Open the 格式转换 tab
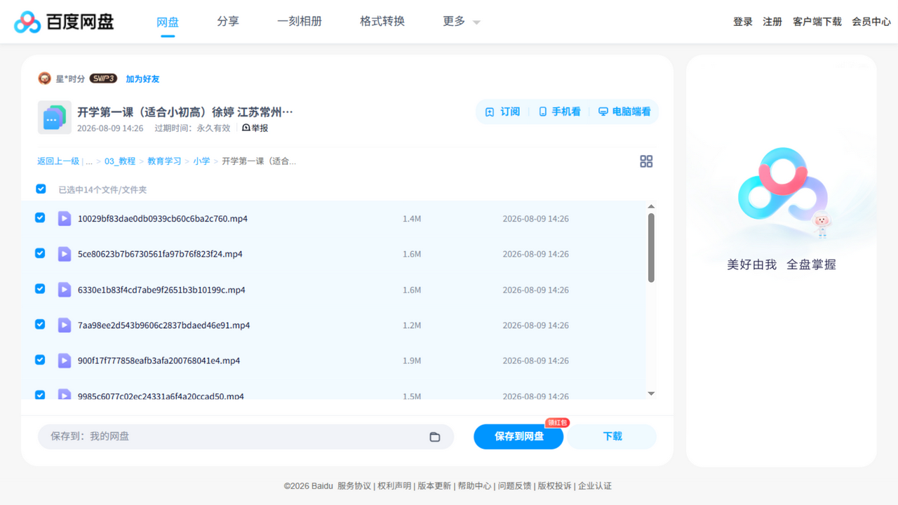The width and height of the screenshot is (898, 505). coord(382,22)
